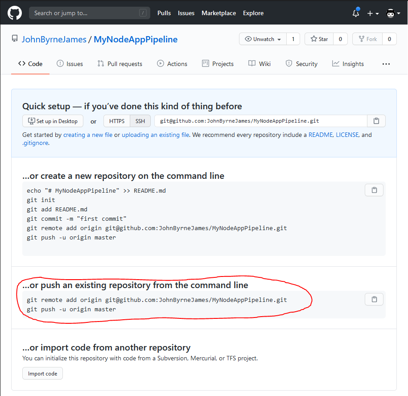Switch to the repository Issues tab
This screenshot has width=408, height=396.
pyautogui.click(x=70, y=64)
